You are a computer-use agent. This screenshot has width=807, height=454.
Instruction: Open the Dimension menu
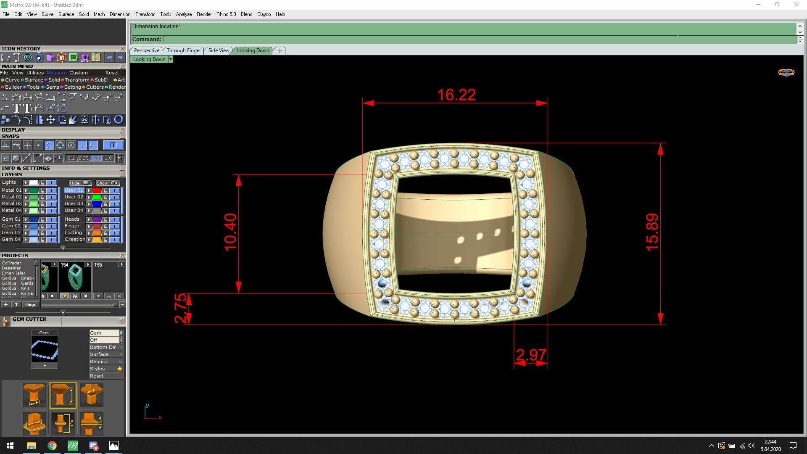point(120,14)
